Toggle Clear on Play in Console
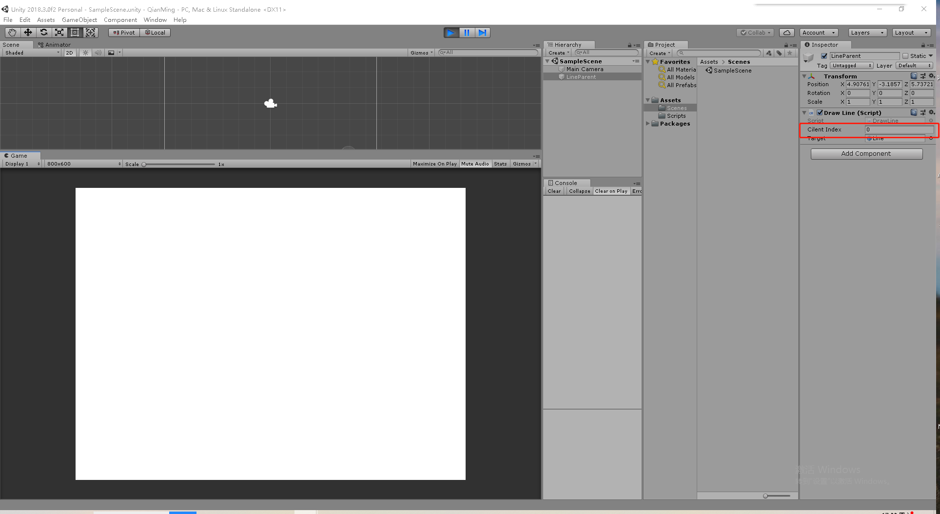Viewport: 940px width, 514px height. (611, 191)
